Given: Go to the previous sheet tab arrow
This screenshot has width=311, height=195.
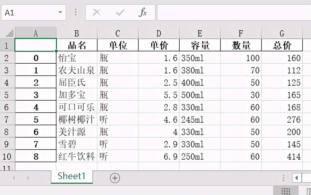Looking at the screenshot, I should (14, 178).
